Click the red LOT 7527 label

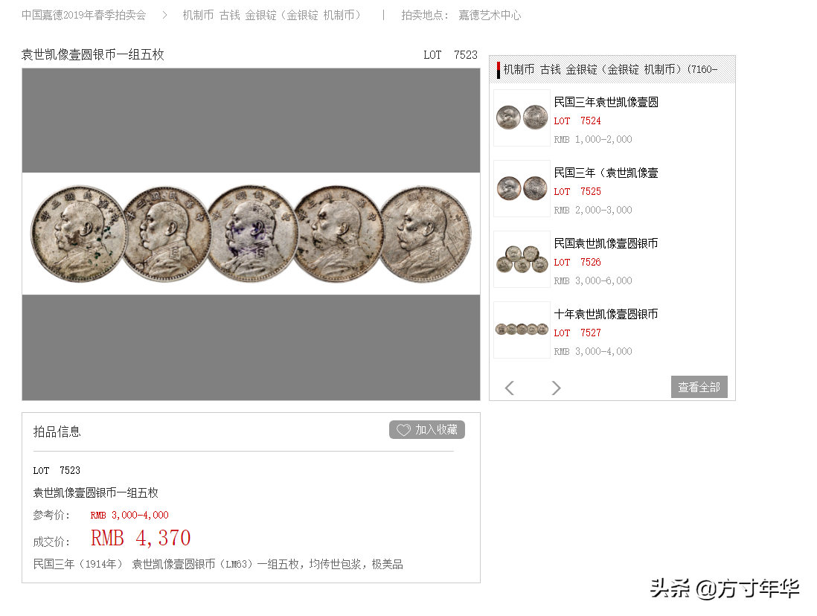tap(577, 333)
